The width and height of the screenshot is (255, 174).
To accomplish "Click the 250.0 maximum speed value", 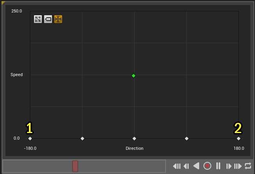I will [x=16, y=11].
